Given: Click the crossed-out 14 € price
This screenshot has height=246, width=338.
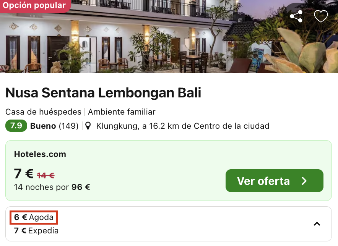Looking at the screenshot, I should [x=46, y=176].
